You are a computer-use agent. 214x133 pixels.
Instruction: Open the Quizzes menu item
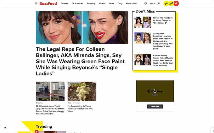coord(65,3)
